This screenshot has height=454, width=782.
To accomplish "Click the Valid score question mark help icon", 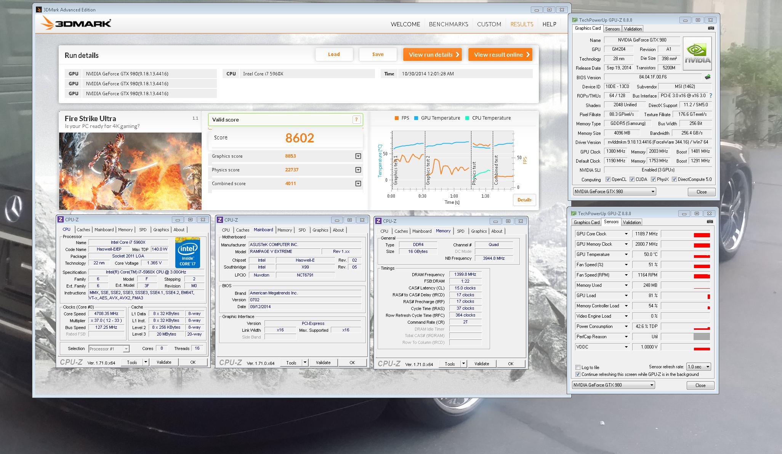I will click(356, 120).
